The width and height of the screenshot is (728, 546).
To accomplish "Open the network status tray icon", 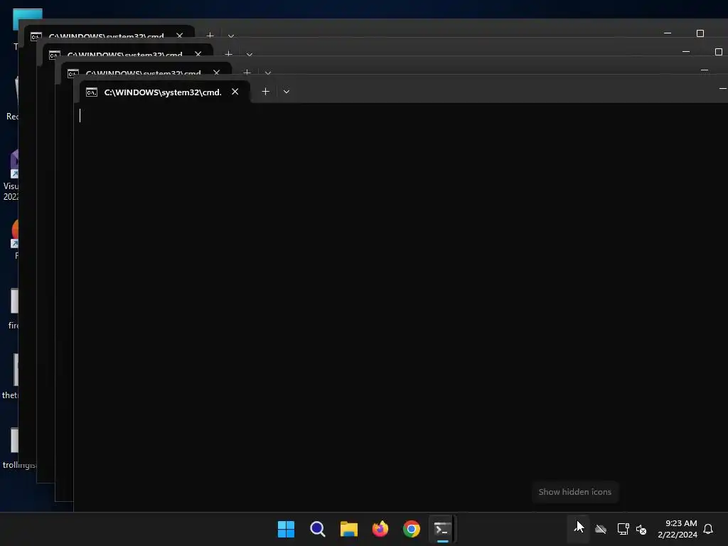I will pos(623,529).
